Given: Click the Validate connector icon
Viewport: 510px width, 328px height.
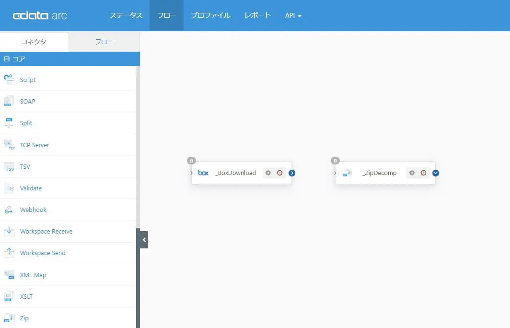Looking at the screenshot, I should [9, 188].
